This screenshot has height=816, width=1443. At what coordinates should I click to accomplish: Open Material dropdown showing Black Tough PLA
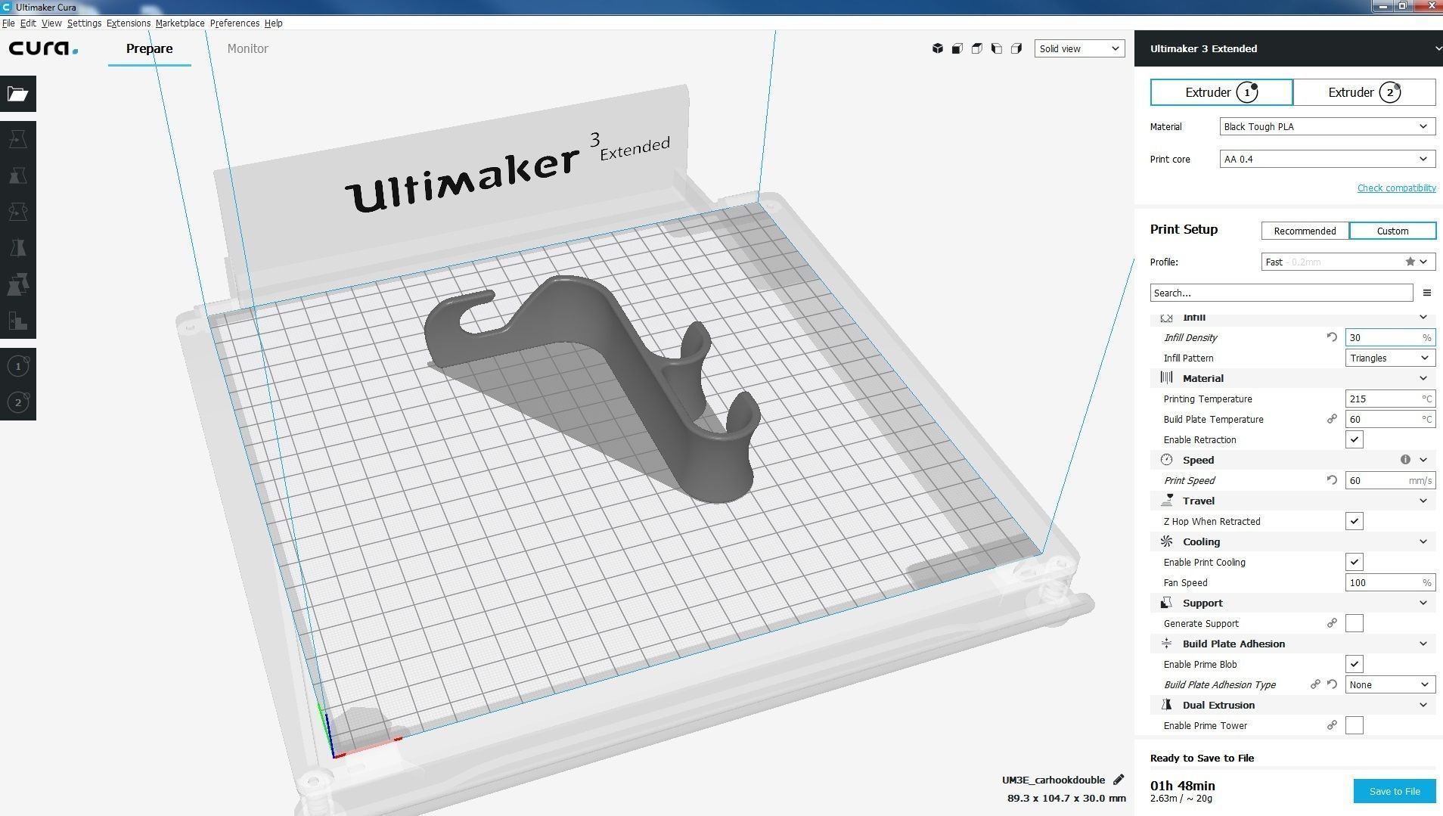[1327, 126]
